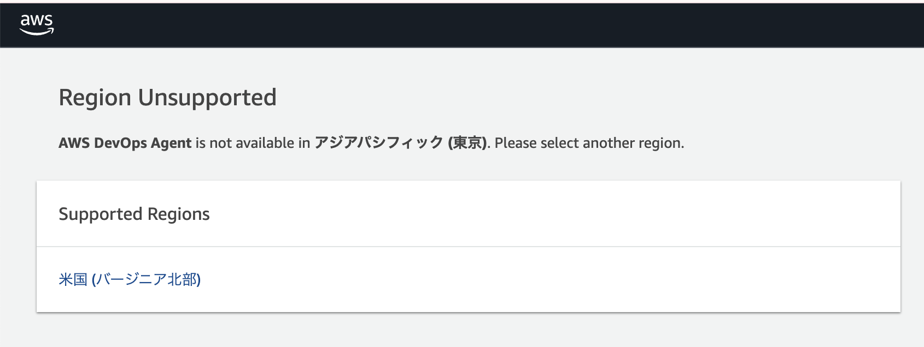Click the smile arrow beneath the aws letters
The width and height of the screenshot is (924, 347).
click(x=37, y=32)
